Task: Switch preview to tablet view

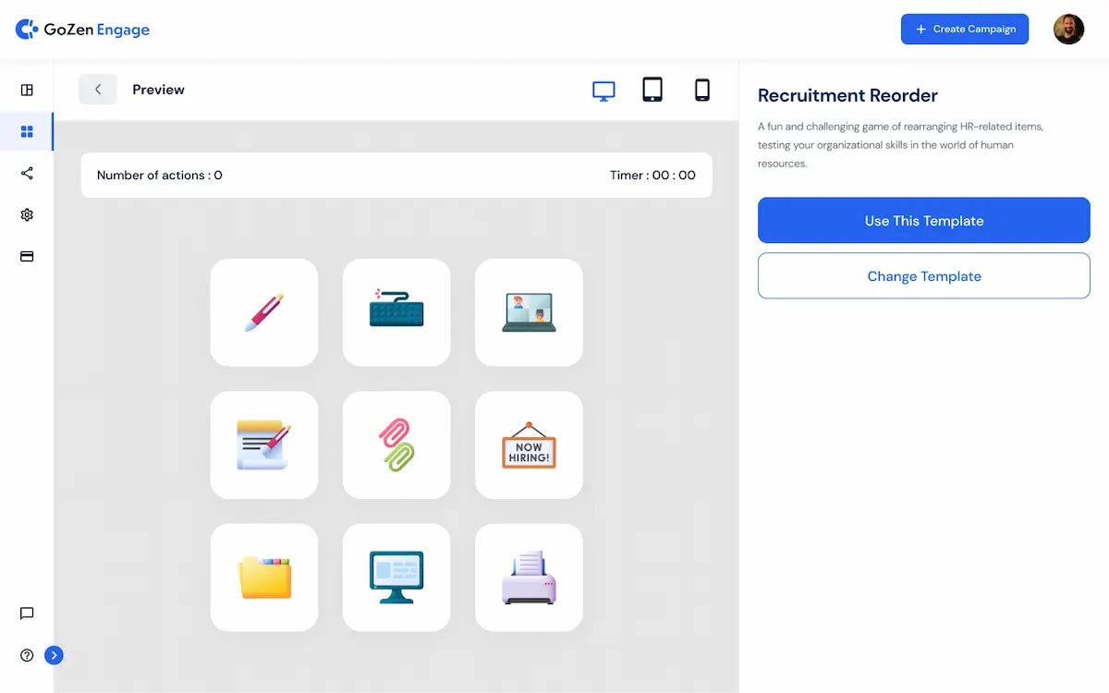Action: coord(652,90)
